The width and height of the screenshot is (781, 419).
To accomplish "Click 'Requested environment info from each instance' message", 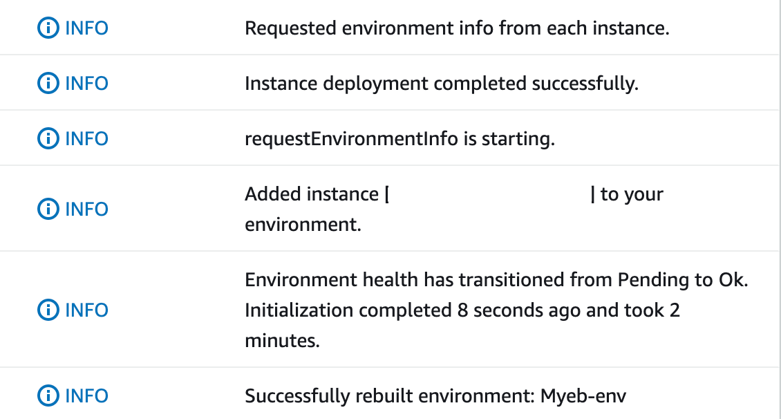I will [457, 28].
